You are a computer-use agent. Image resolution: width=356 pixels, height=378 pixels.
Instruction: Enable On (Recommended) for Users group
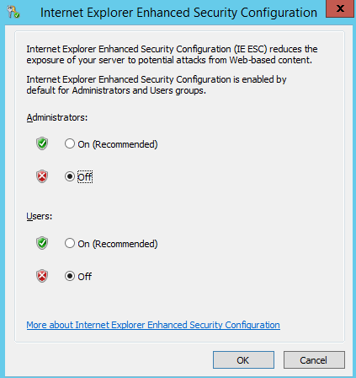(70, 243)
